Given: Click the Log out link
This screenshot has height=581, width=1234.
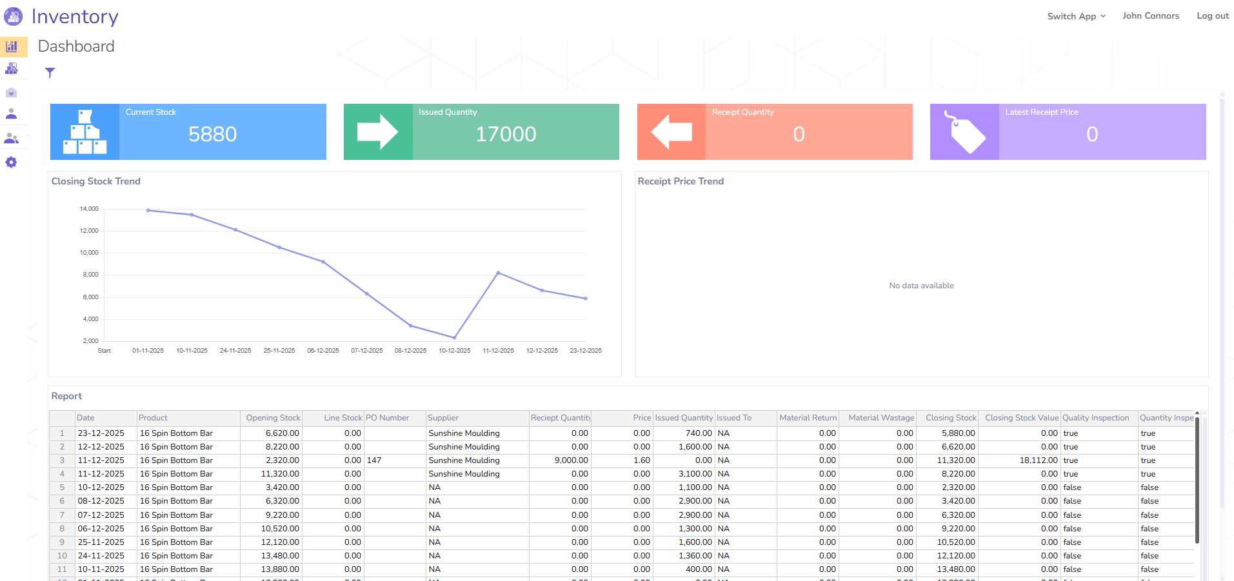Looking at the screenshot, I should [1213, 15].
